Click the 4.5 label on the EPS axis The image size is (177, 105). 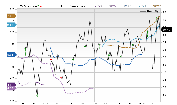tap(12, 78)
